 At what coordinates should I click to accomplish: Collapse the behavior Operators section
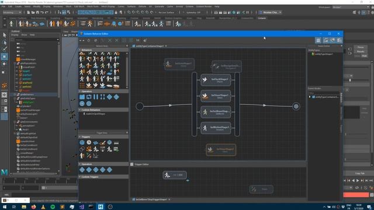(x=80, y=91)
